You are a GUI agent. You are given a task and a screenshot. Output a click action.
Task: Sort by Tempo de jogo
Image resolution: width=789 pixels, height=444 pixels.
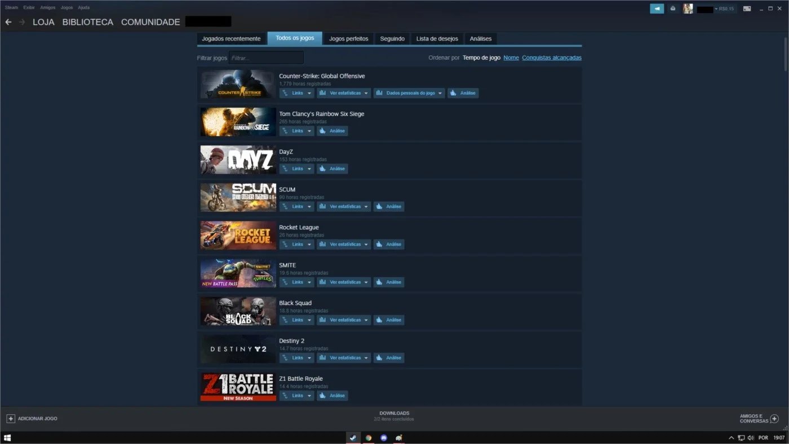coord(481,57)
